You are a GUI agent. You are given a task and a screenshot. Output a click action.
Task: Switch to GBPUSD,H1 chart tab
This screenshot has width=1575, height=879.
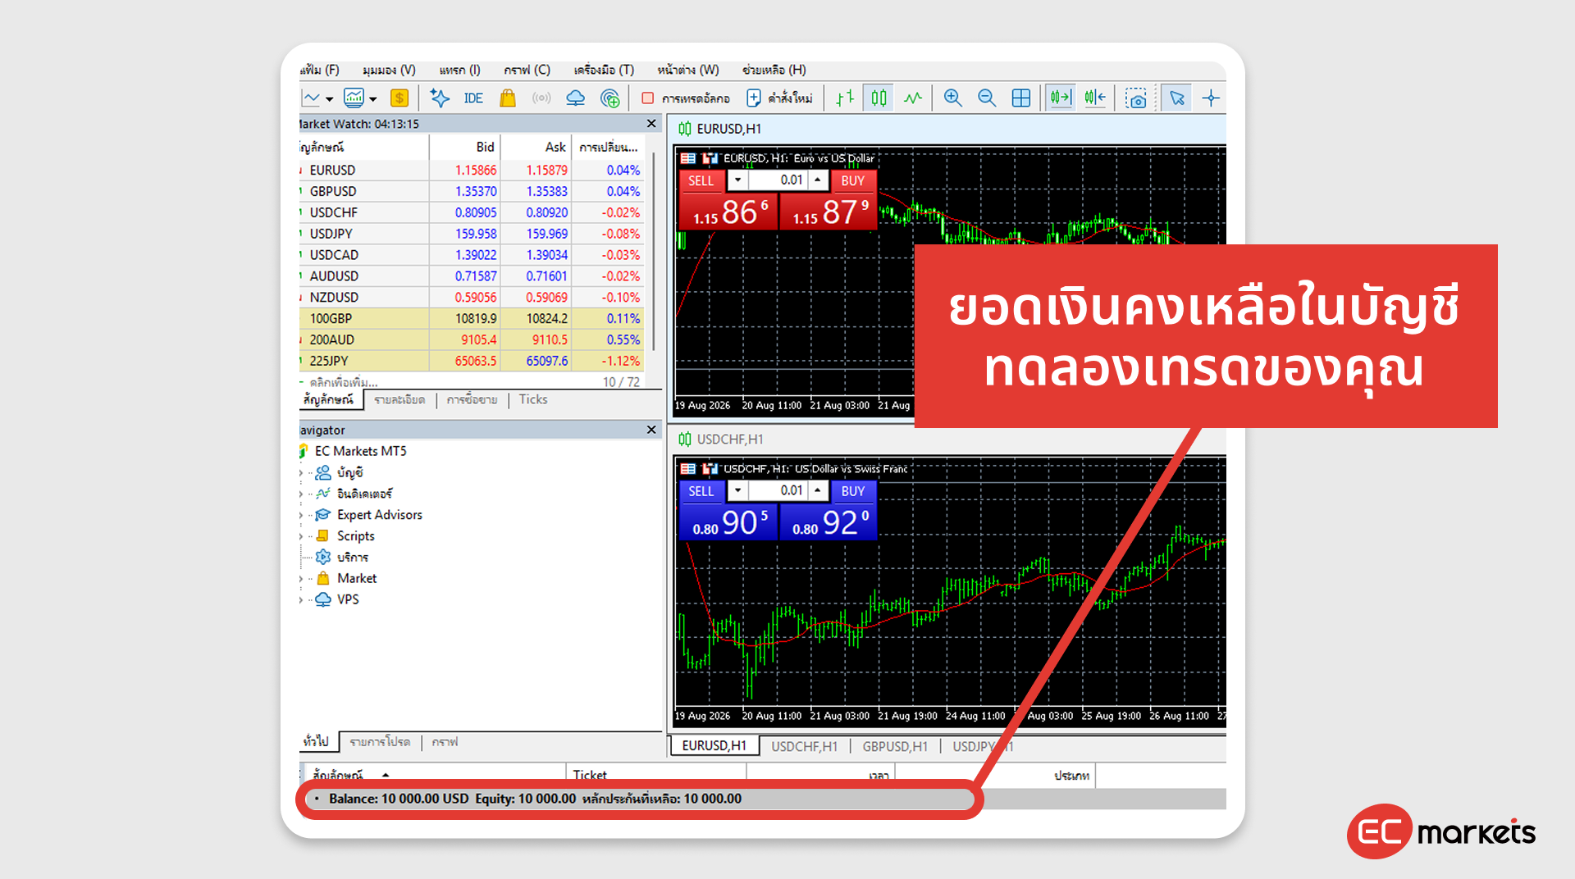[x=895, y=746]
